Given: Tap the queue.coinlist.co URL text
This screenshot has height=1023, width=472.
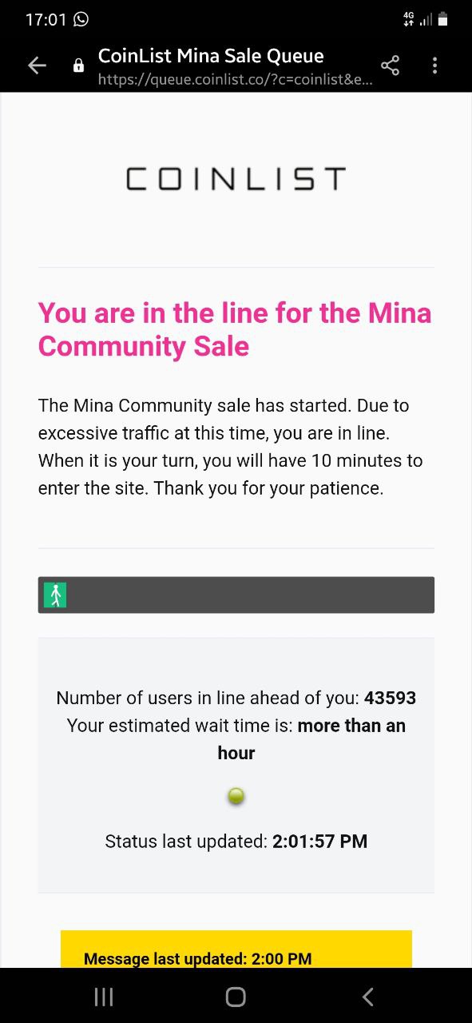Looking at the screenshot, I should tap(235, 80).
